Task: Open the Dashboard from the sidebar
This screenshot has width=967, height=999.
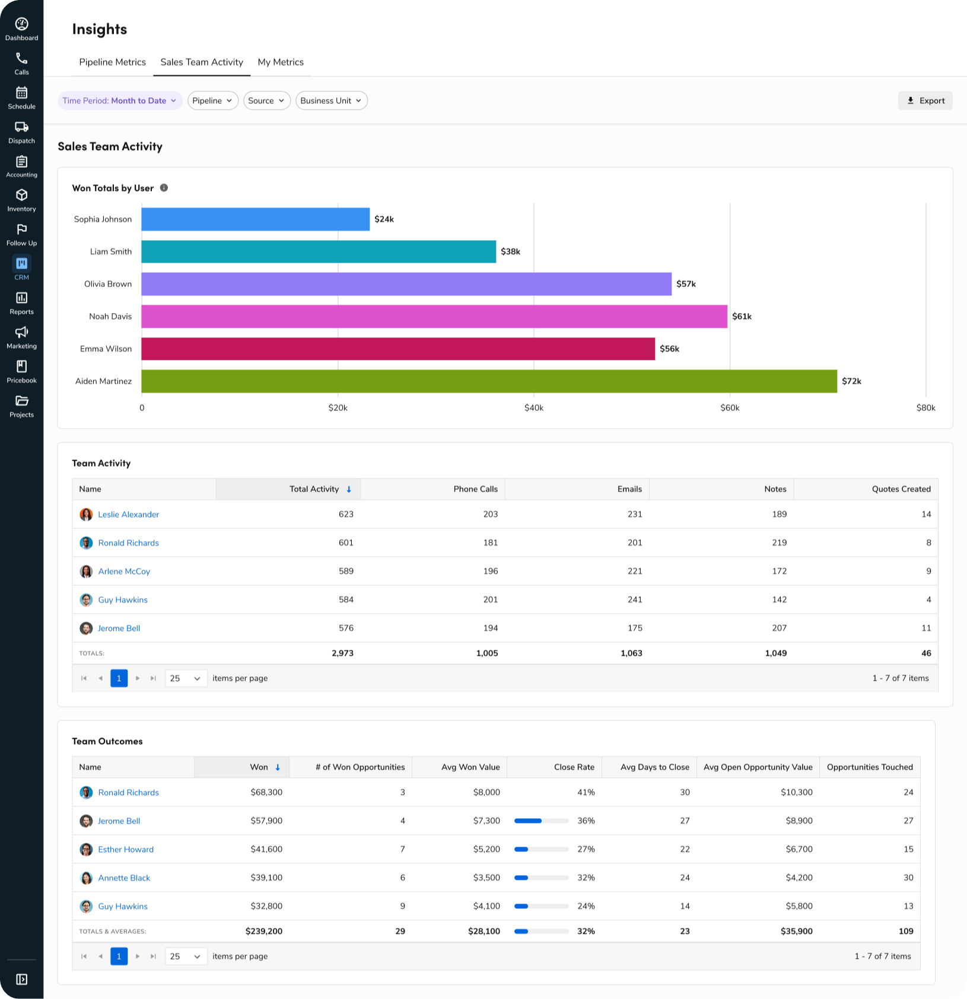Action: (21, 27)
